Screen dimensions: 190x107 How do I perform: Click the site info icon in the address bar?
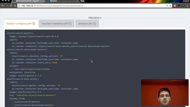(19, 6)
